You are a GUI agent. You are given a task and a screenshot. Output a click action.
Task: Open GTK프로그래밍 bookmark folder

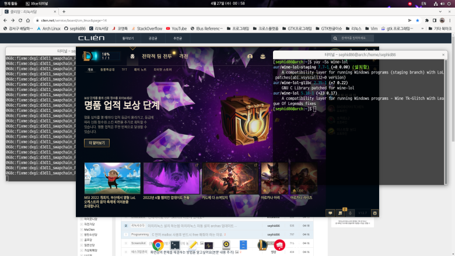297,29
